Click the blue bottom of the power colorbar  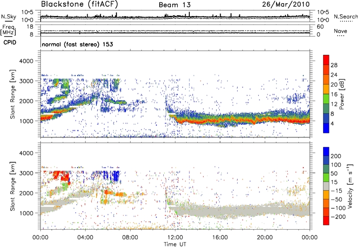326,128
